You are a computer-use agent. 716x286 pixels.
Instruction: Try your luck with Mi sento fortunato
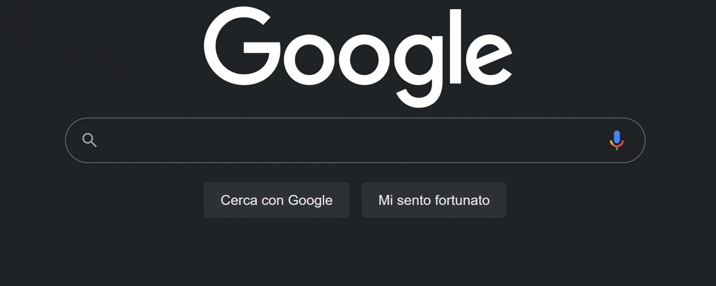pos(434,200)
